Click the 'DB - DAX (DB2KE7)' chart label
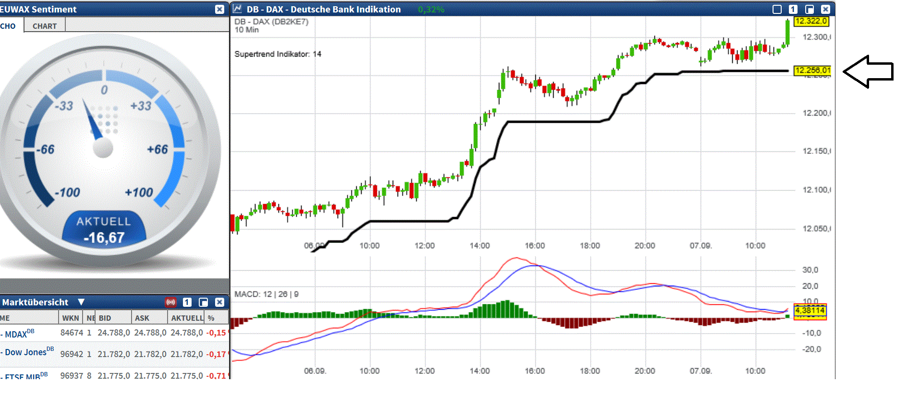 tap(271, 22)
